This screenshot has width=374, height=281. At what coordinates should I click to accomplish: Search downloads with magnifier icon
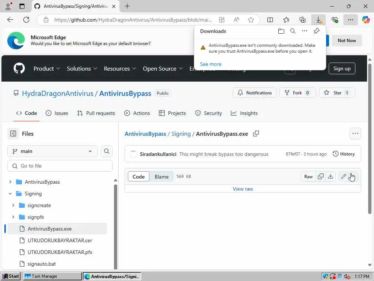click(x=293, y=31)
